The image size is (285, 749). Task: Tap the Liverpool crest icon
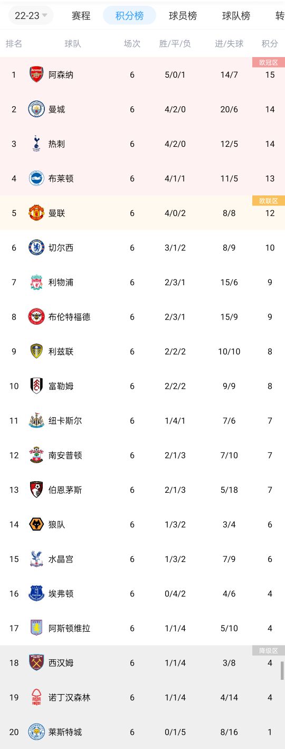[x=36, y=282]
